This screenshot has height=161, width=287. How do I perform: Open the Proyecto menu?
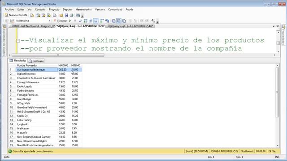[54, 9]
